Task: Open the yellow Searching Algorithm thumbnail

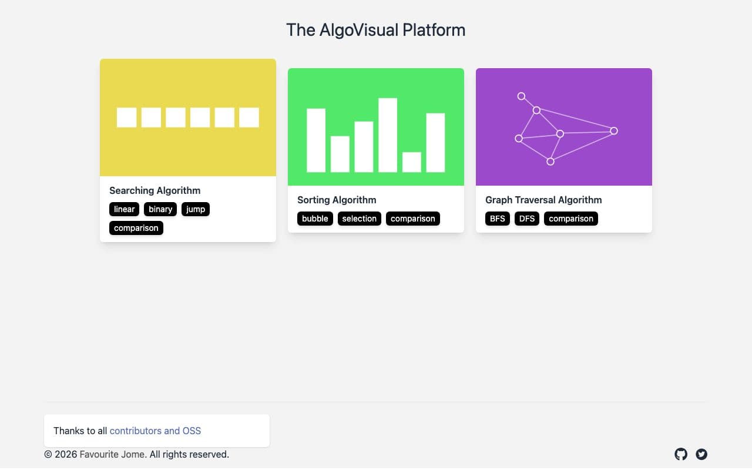Action: click(188, 117)
